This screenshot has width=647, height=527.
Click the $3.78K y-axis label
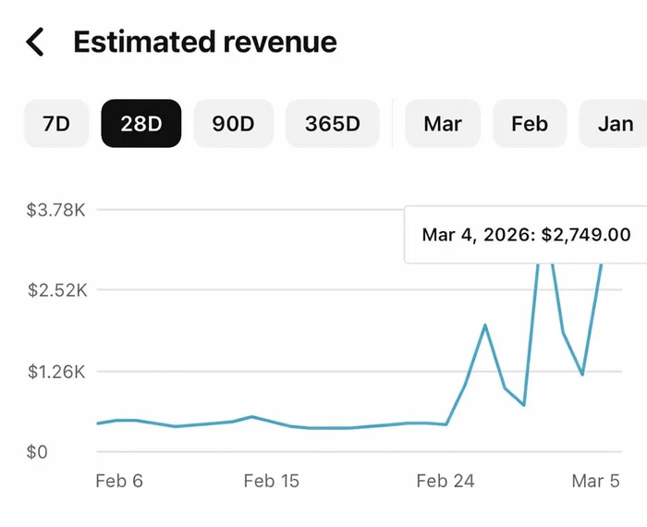[56, 210]
